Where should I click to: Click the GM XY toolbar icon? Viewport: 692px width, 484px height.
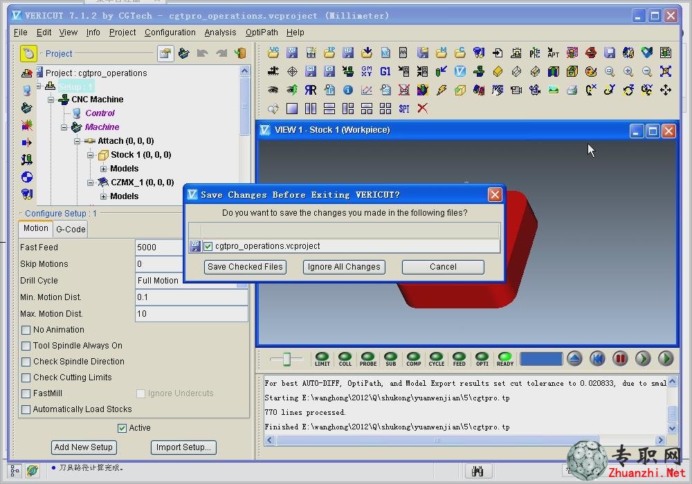[x=366, y=71]
